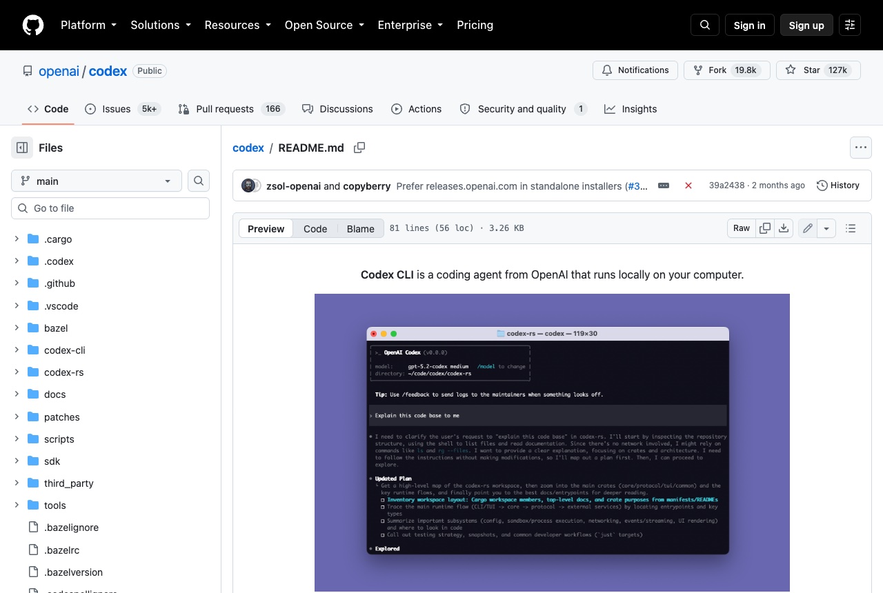Screen dimensions: 883x593
Task: Click Sign in button
Action: click(750, 25)
